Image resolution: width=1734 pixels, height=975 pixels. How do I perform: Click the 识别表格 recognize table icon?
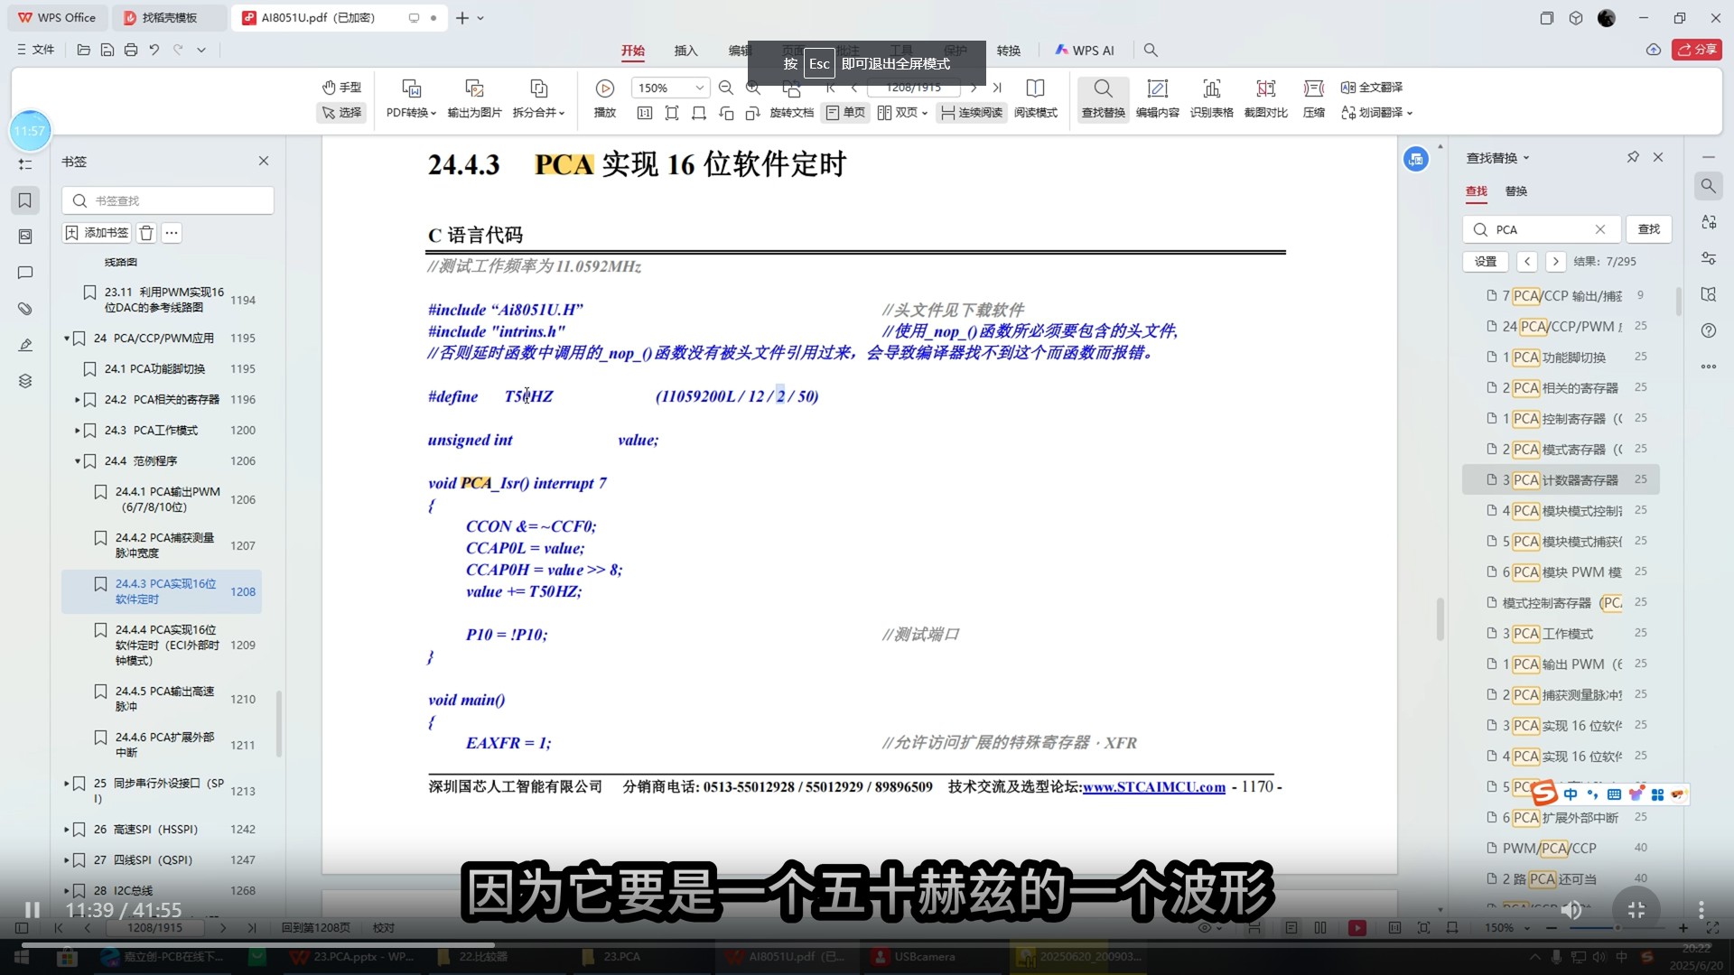[x=1211, y=88]
